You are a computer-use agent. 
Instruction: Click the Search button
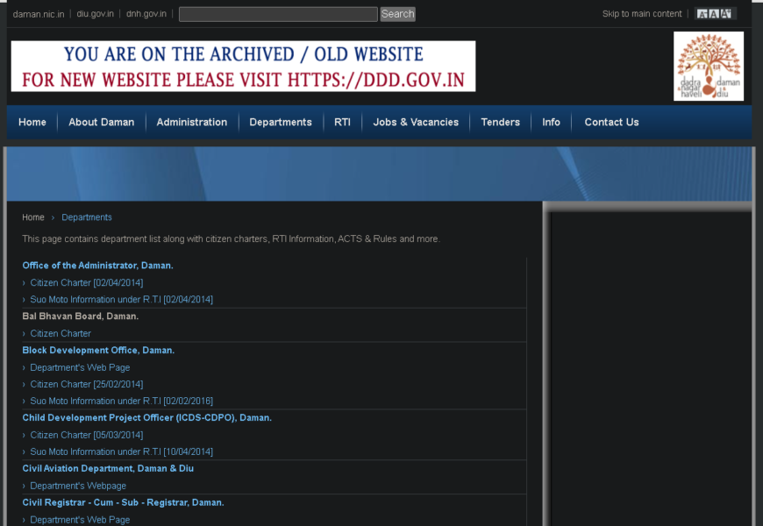(397, 14)
